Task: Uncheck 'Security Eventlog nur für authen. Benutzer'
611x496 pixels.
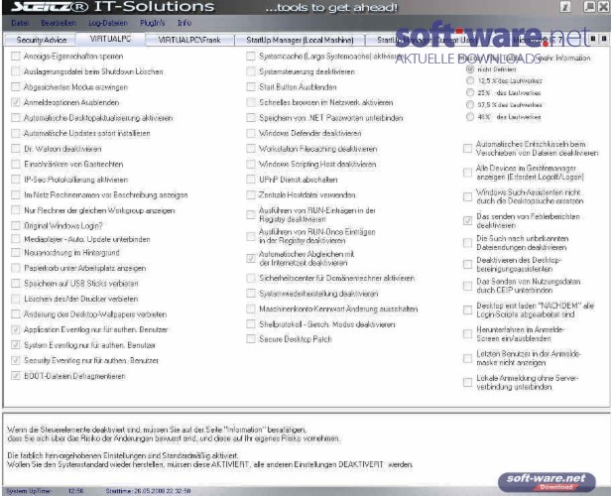Action: [16, 360]
